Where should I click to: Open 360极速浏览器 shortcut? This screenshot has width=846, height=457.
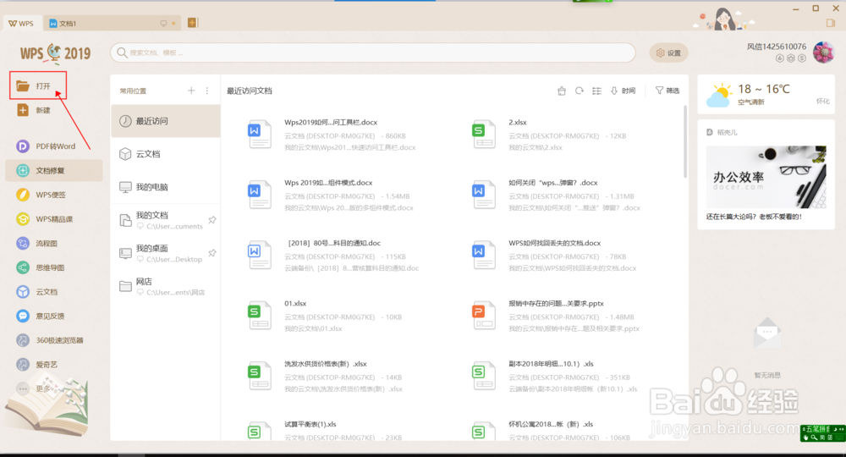50,340
